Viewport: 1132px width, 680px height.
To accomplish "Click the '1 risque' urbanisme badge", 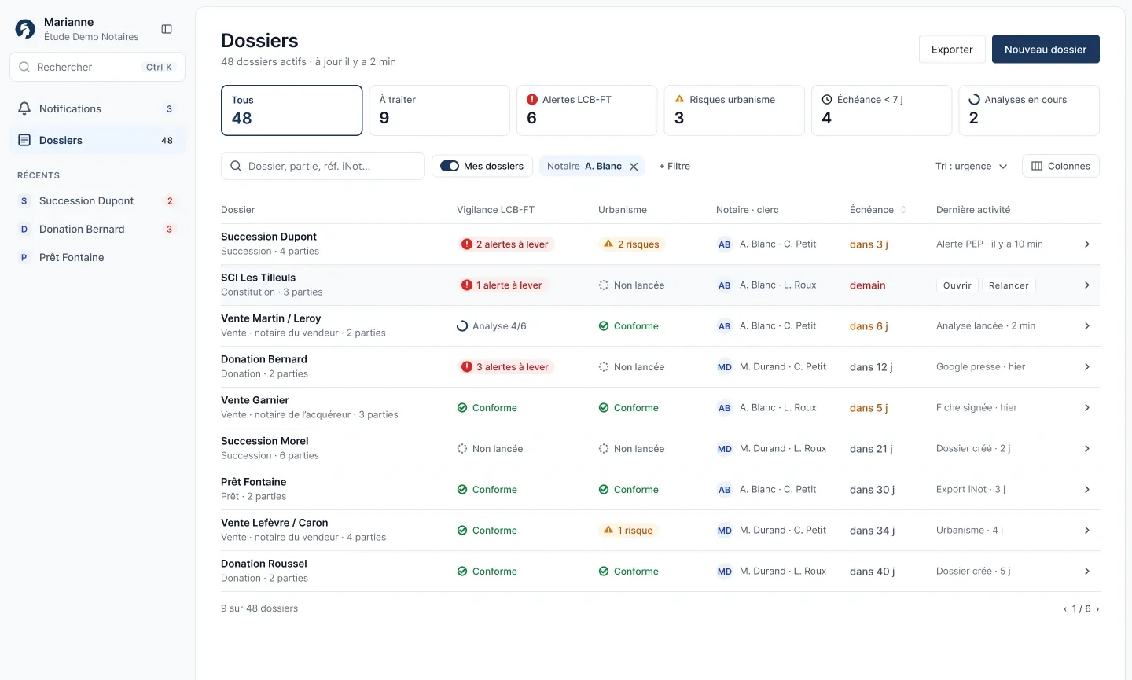I will point(628,531).
